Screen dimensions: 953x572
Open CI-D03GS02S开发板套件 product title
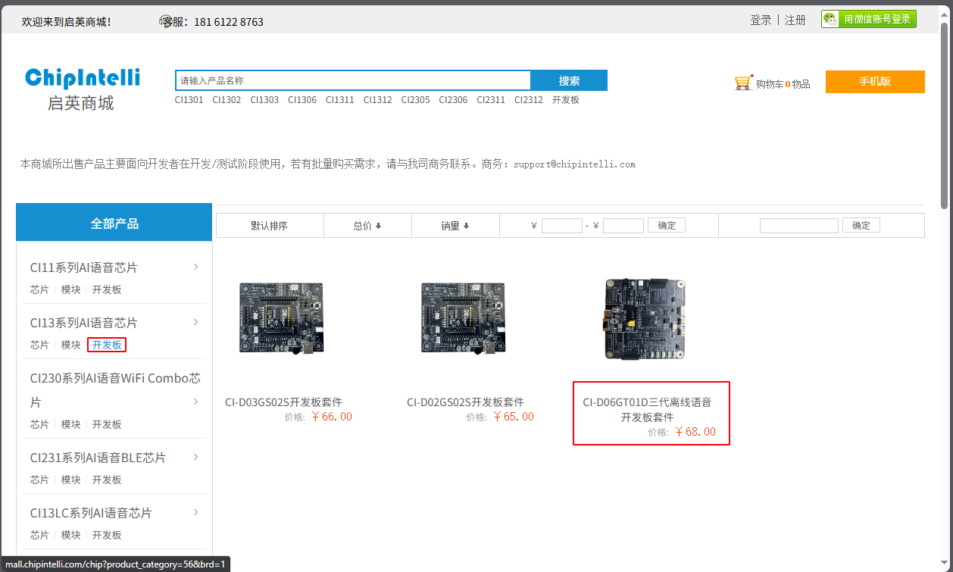(x=283, y=402)
